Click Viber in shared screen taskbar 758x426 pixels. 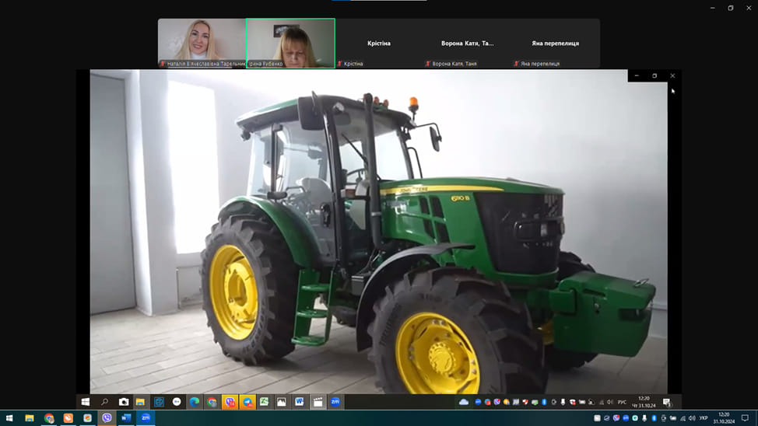(x=230, y=402)
